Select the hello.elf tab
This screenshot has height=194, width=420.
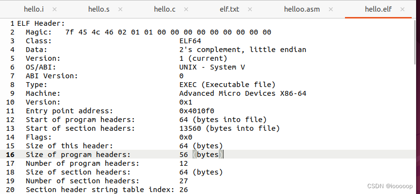tap(378, 9)
